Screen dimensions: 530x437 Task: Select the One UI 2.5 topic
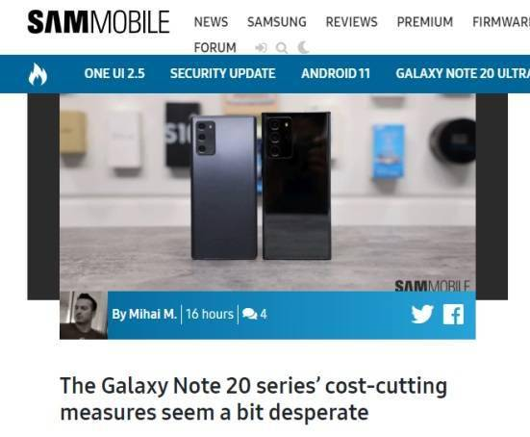tap(114, 73)
